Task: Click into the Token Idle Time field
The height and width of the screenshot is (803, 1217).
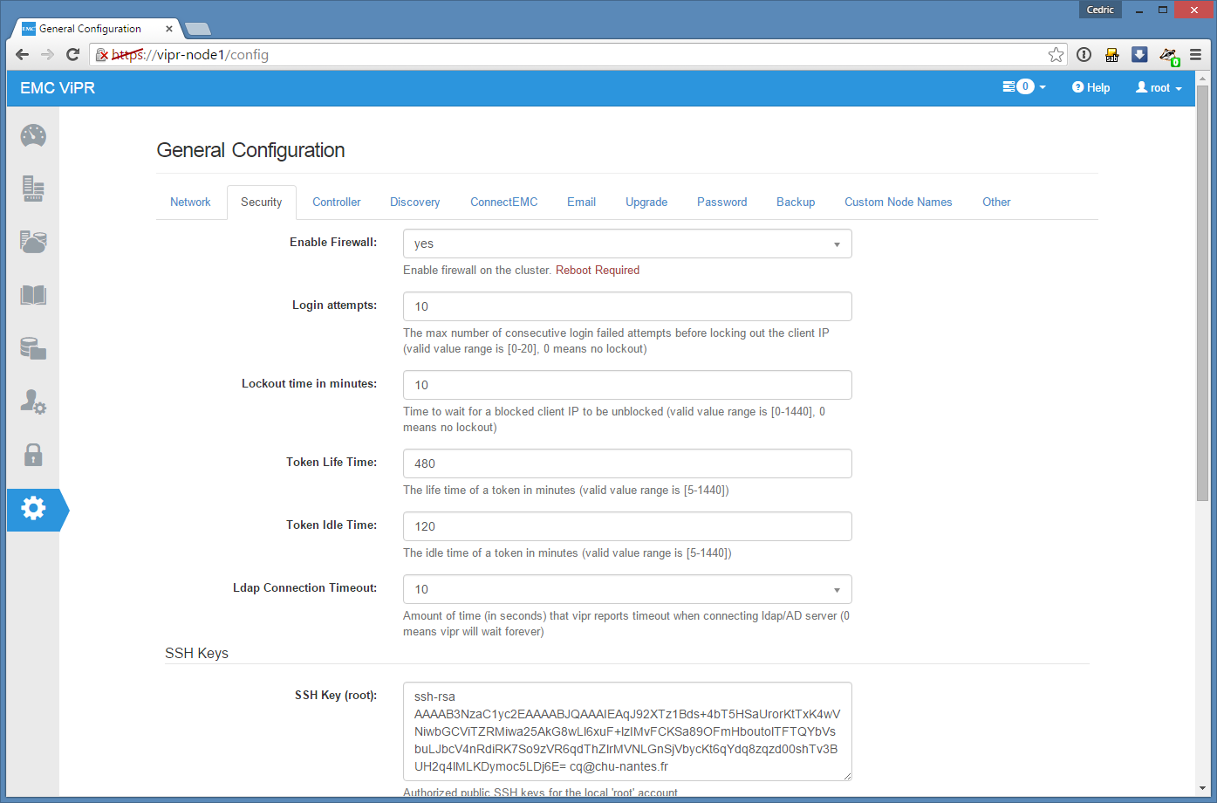Action: click(x=627, y=526)
